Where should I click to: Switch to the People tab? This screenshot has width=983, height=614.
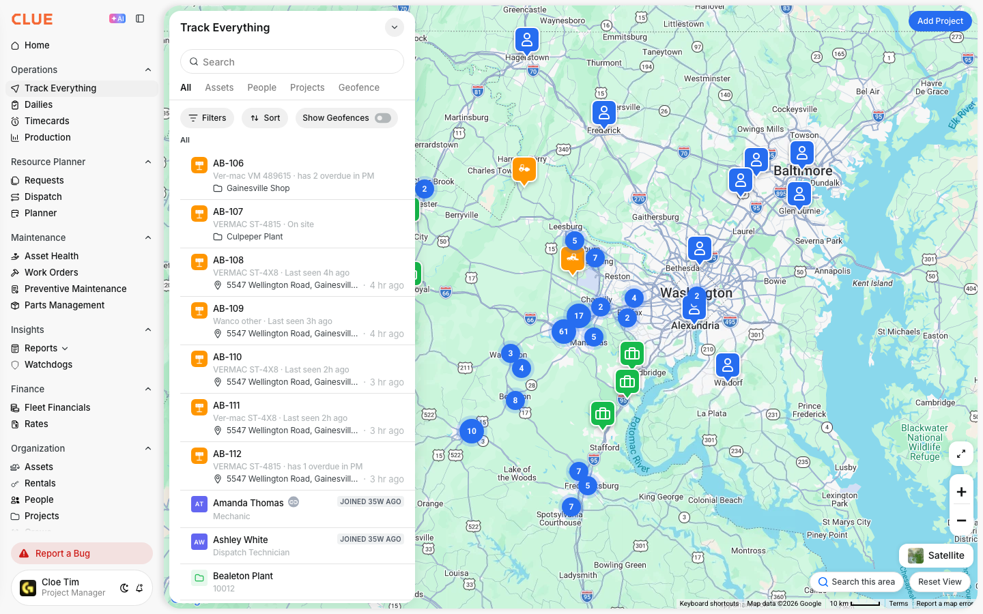[262, 87]
